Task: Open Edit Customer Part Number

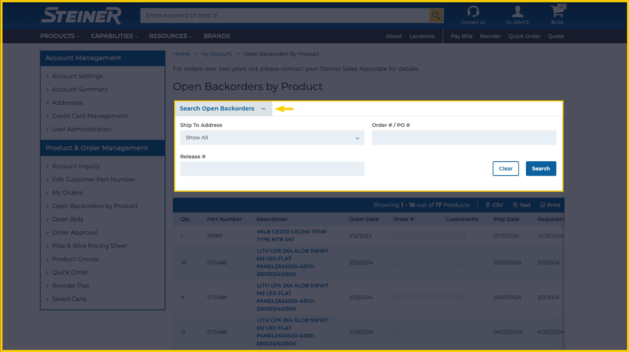Action: (x=94, y=179)
